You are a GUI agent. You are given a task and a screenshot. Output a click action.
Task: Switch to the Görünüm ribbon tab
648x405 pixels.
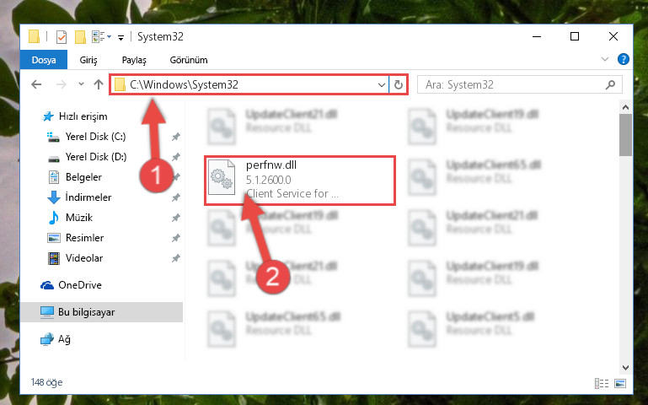pyautogui.click(x=189, y=60)
